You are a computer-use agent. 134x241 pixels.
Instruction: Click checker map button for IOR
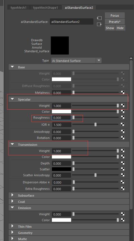coord(123,124)
